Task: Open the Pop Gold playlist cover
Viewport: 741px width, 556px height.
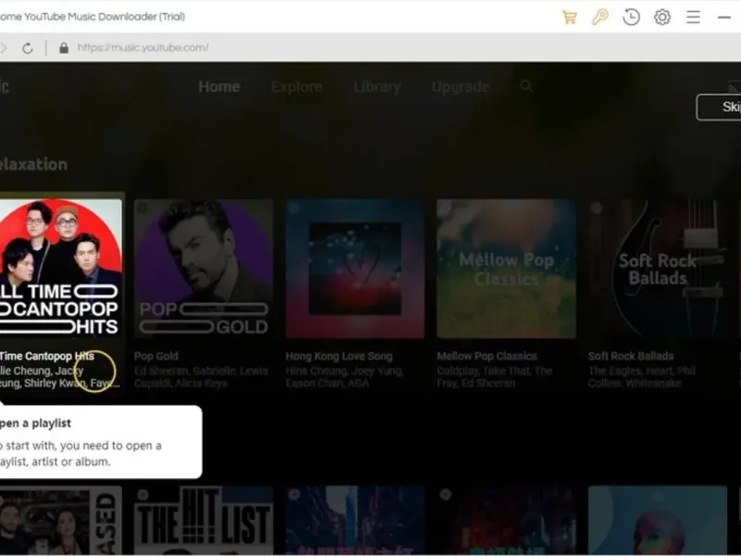Action: point(204,269)
